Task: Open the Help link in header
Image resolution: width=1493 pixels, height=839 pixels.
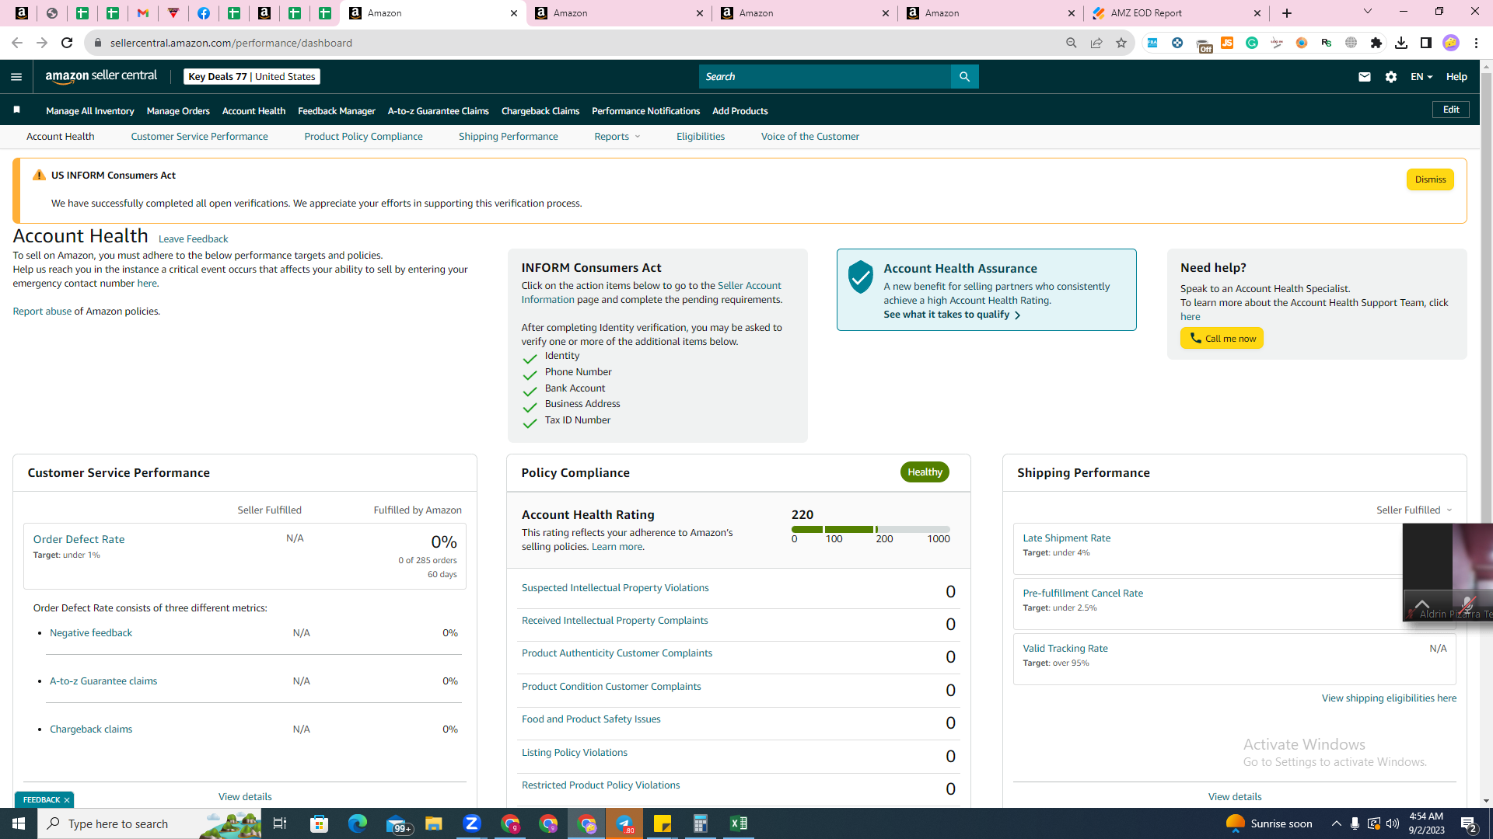Action: 1456,77
